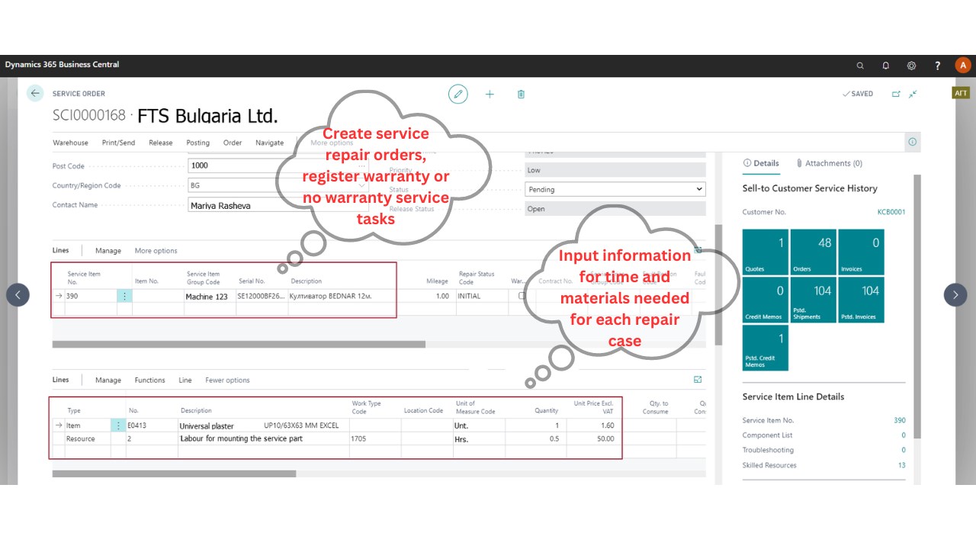Screen dimensions: 976x549
Task: Open the Pstd. Shipments tile showing 104
Action: [x=813, y=300]
